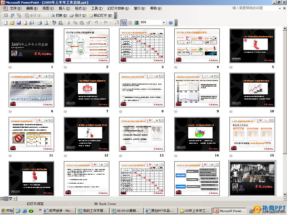This screenshot has height=215, width=287.
Task: Click the animation star icon under slide 1
Action: 10,67
